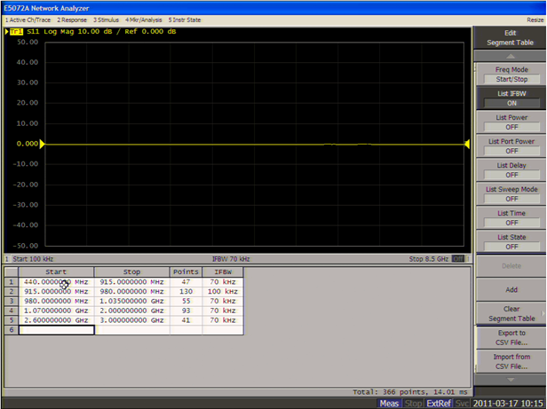547x409 pixels.
Task: Click the 1.035000000 GHz stop cell
Action: (x=131, y=301)
